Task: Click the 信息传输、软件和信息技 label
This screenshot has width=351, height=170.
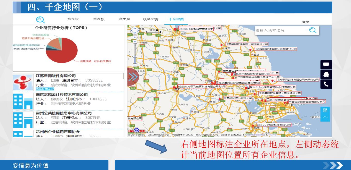Action: pyautogui.click(x=95, y=61)
